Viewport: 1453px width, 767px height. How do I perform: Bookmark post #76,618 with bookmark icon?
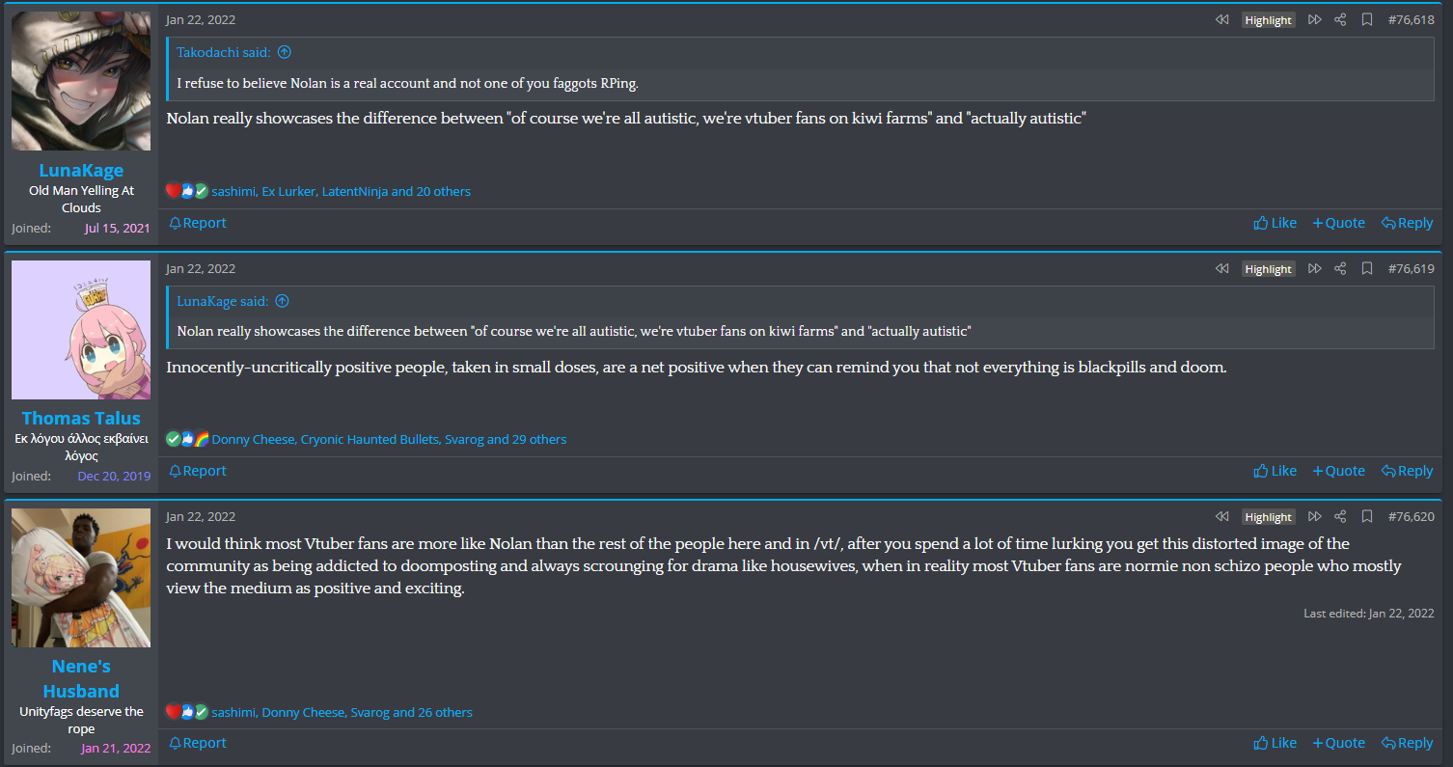(1367, 20)
